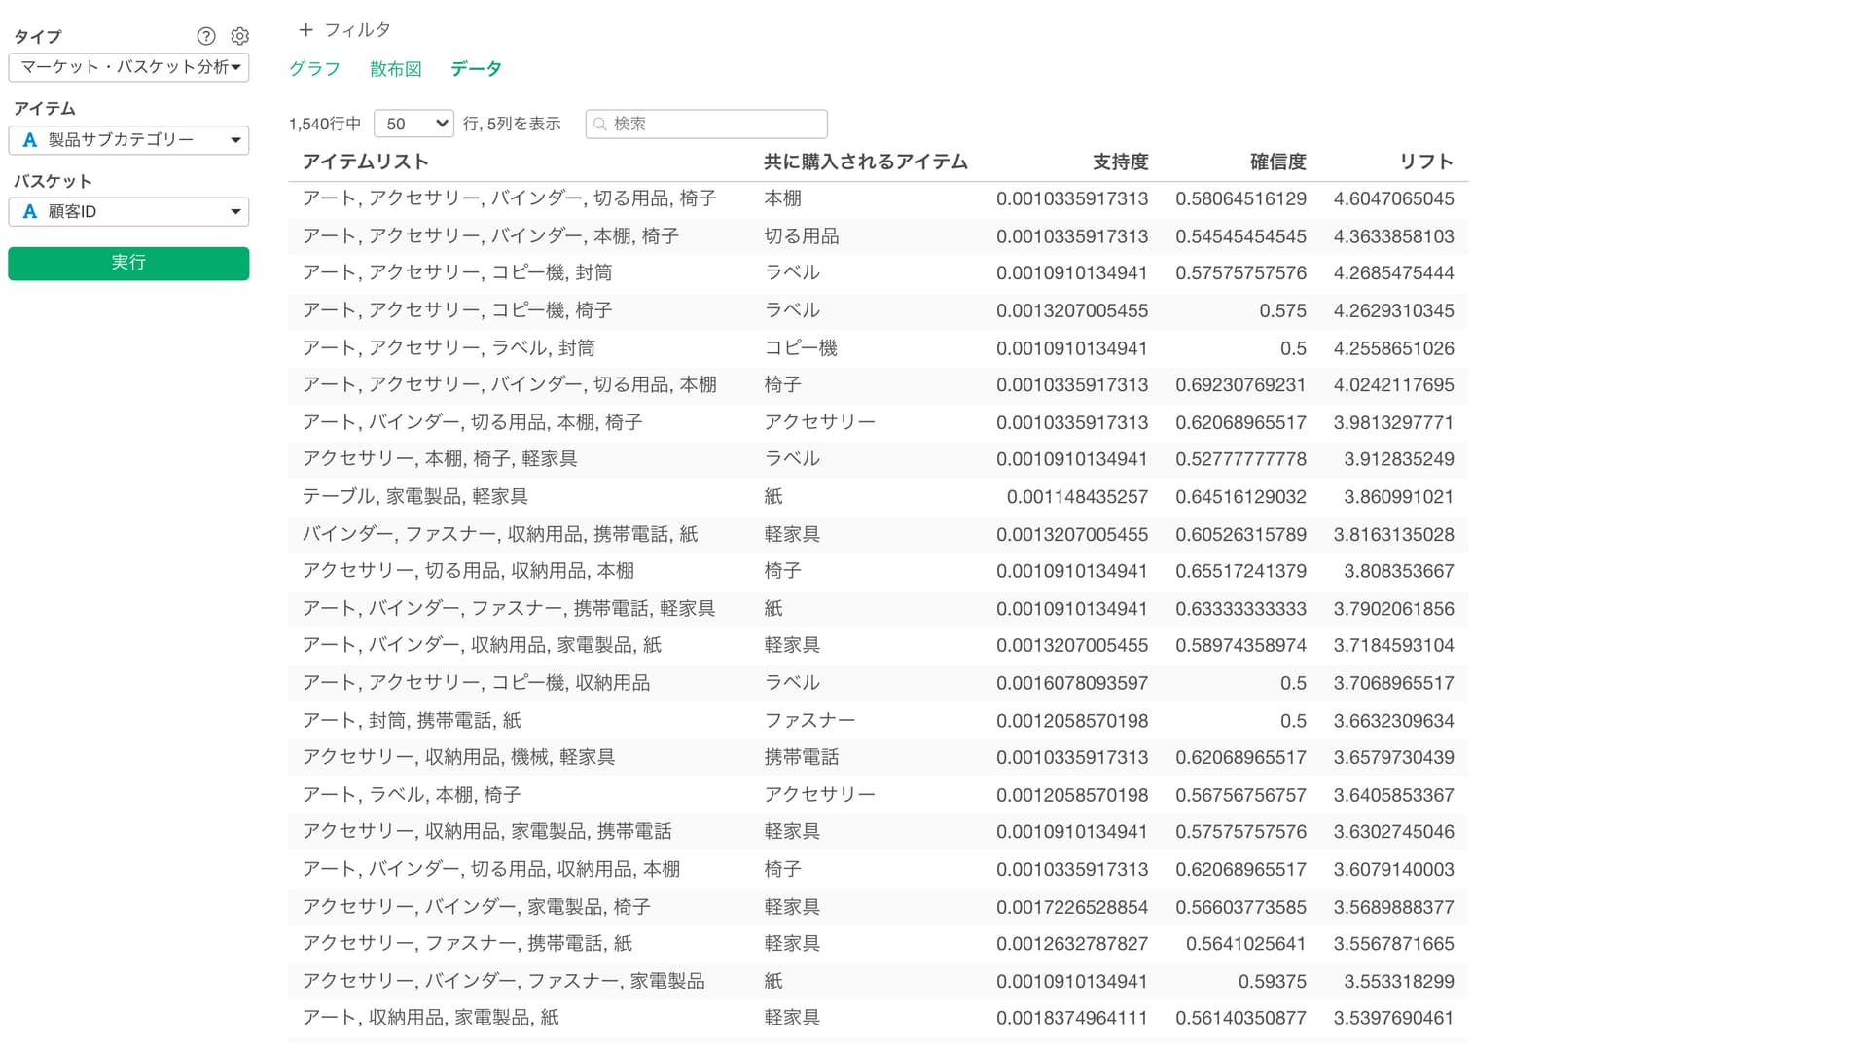Viewport: 1868px width, 1043px height.
Task: Click the help question mark icon
Action: click(205, 36)
